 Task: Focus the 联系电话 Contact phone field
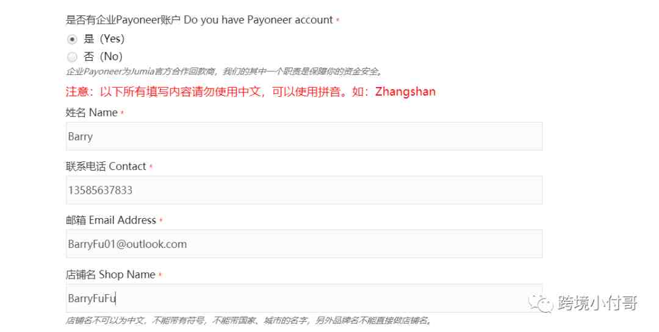(304, 190)
